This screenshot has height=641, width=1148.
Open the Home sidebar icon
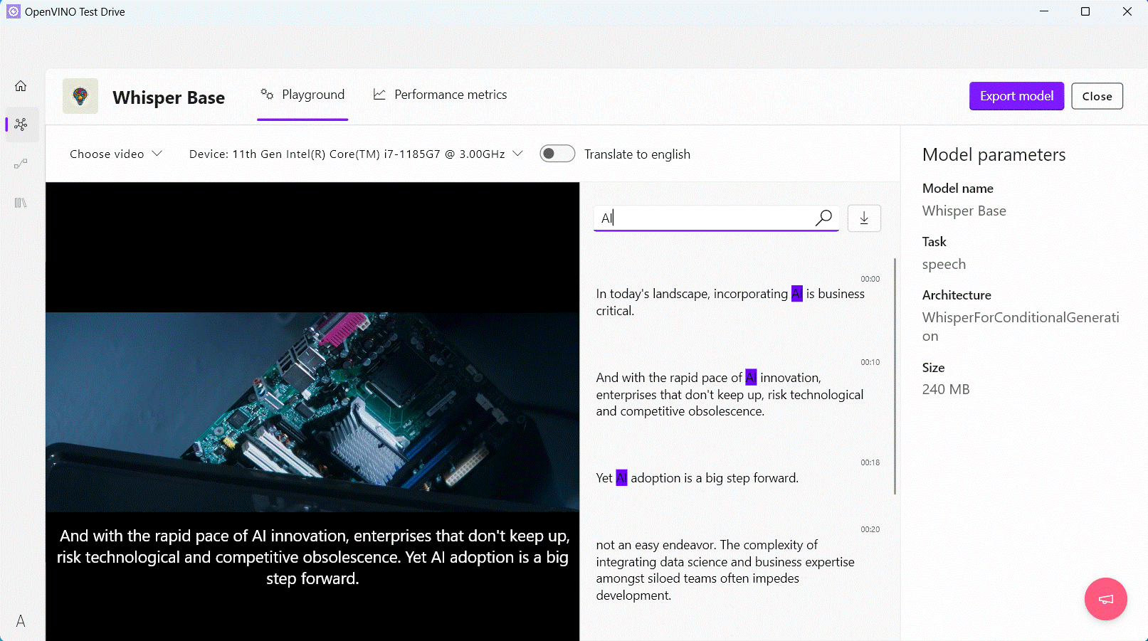[21, 85]
